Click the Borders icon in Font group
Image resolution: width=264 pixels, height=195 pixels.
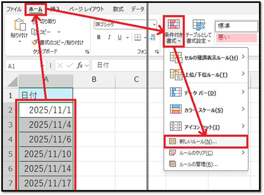(x=138, y=38)
